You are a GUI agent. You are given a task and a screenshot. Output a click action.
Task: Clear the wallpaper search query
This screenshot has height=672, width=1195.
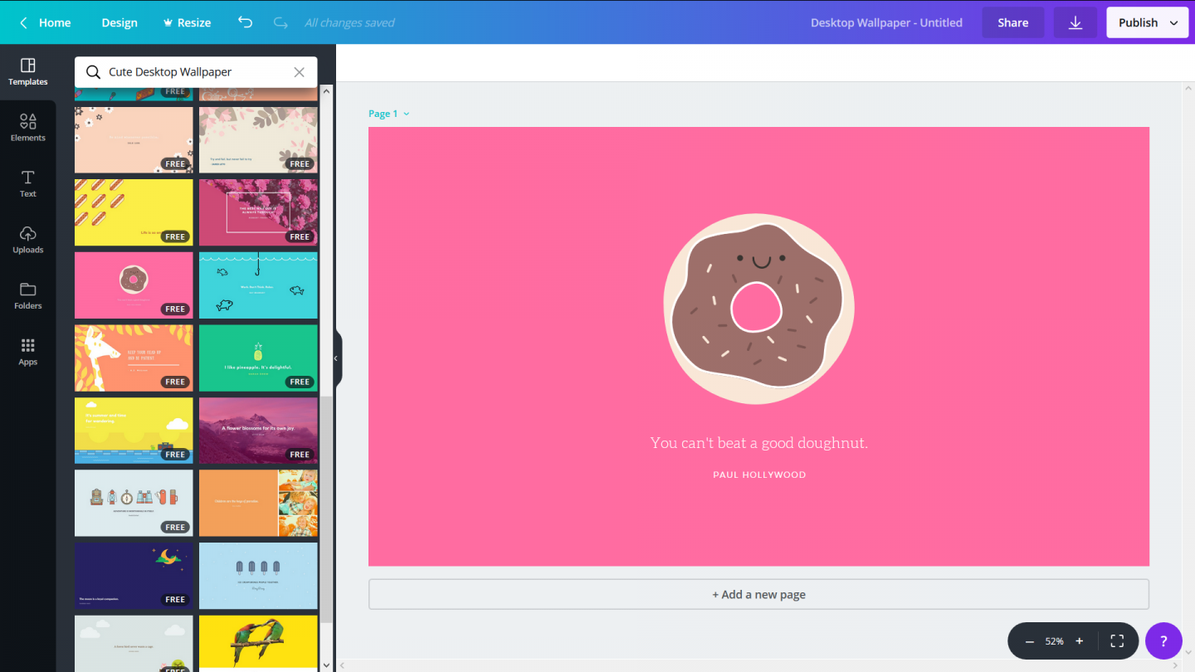299,71
